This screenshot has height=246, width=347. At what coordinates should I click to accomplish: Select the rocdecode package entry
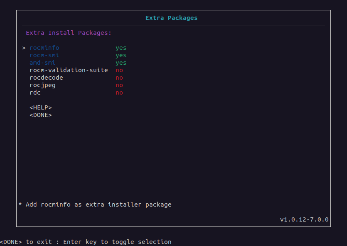[x=46, y=78]
